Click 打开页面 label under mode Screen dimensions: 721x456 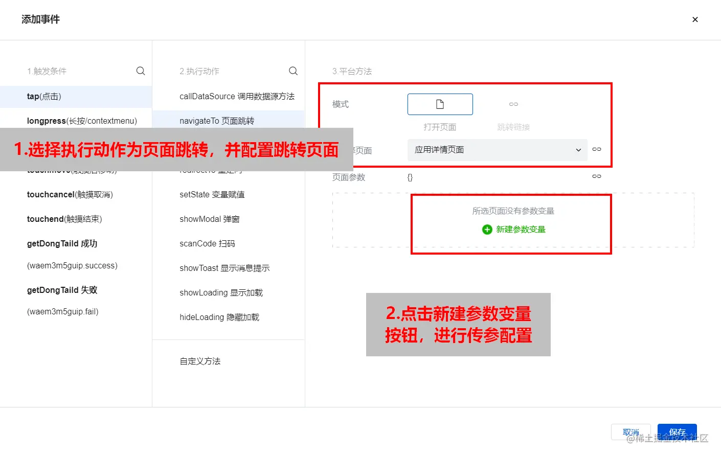tap(440, 127)
